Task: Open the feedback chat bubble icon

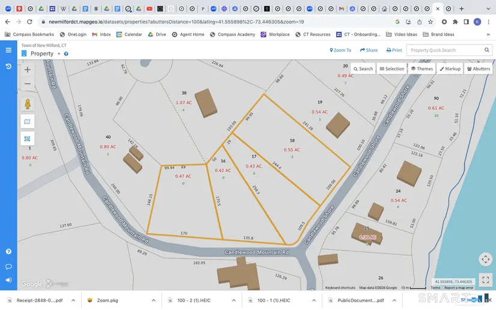Action: (8, 266)
